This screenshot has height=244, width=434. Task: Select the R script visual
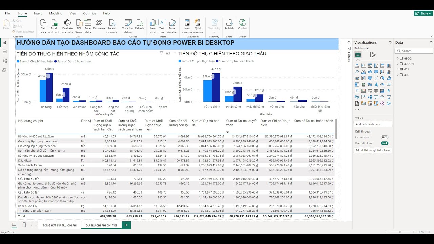389,91
